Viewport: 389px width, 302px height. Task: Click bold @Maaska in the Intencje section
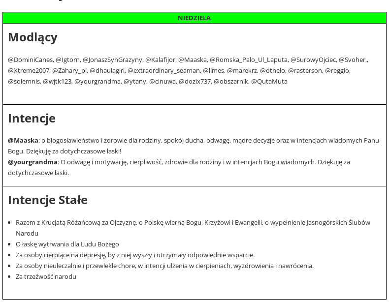coord(23,141)
